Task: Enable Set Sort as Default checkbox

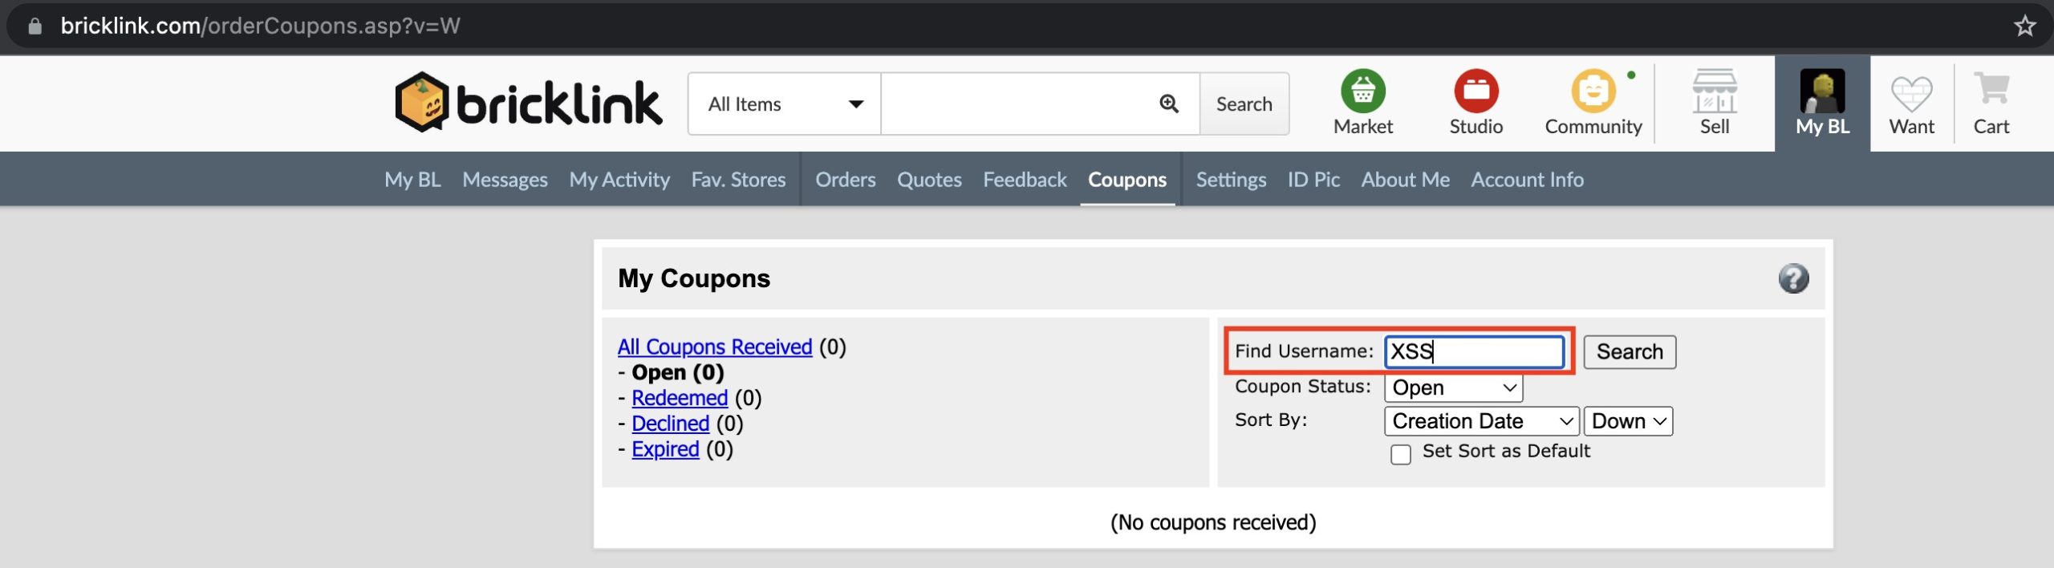Action: (x=1401, y=455)
